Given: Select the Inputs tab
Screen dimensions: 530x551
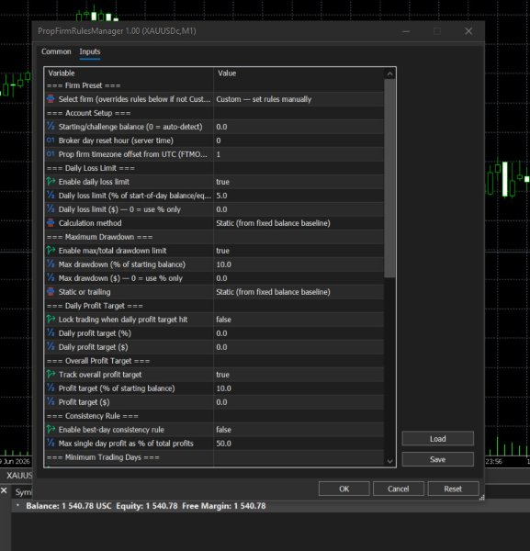Looking at the screenshot, I should [90, 51].
